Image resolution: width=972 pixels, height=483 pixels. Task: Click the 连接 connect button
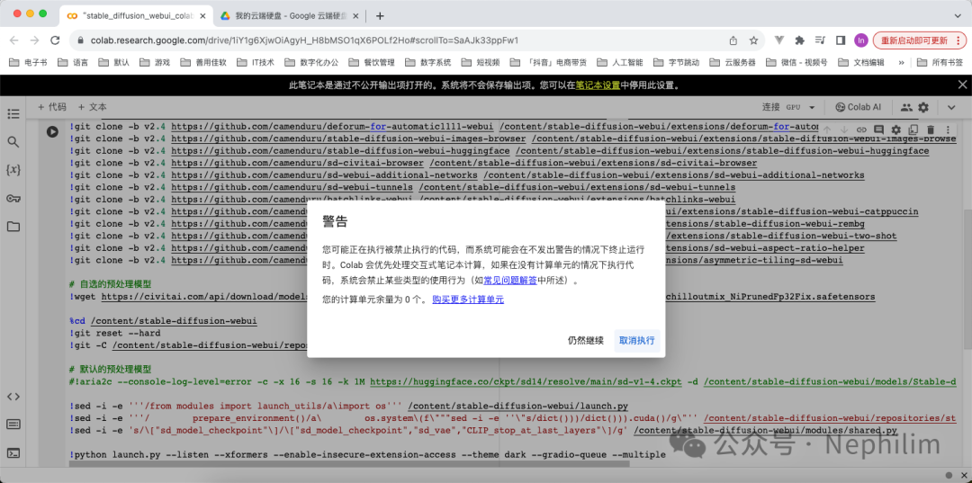click(770, 107)
